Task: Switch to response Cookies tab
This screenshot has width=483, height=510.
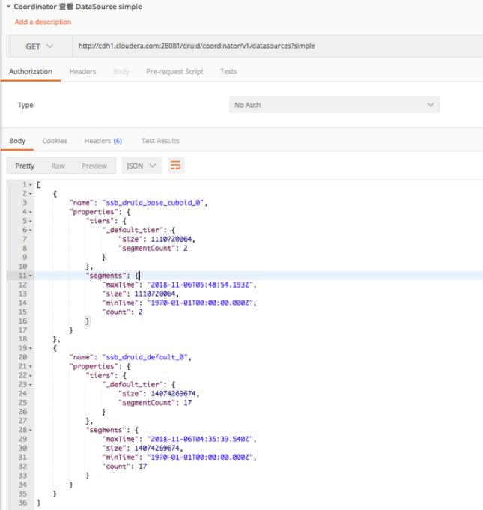Action: click(x=55, y=141)
